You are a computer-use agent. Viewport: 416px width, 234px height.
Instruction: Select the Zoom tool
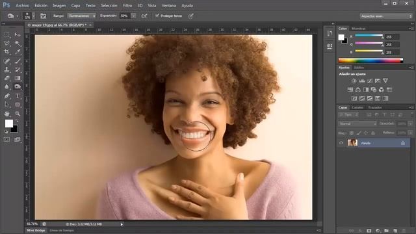(x=18, y=114)
